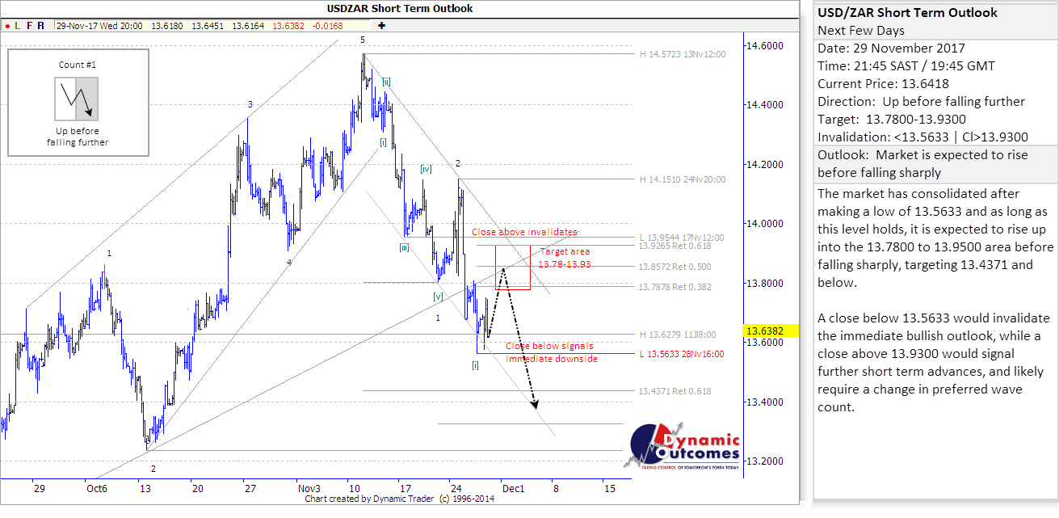Click the blue R toolbar letter
The width and height of the screenshot is (1059, 518).
(41, 26)
